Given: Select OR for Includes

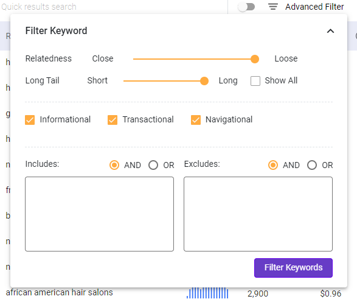Looking at the screenshot, I should (153, 165).
